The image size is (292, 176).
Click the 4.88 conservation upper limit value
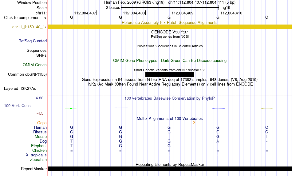[39, 98]
